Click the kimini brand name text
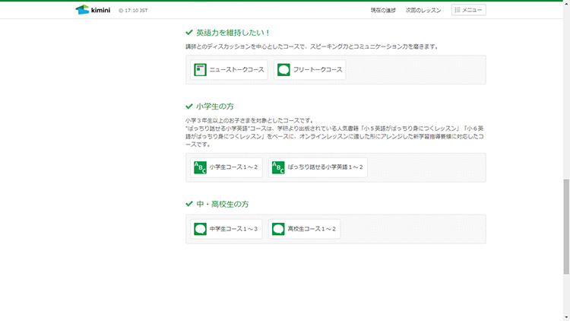Image resolution: width=570 pixels, height=321 pixels. click(x=101, y=10)
